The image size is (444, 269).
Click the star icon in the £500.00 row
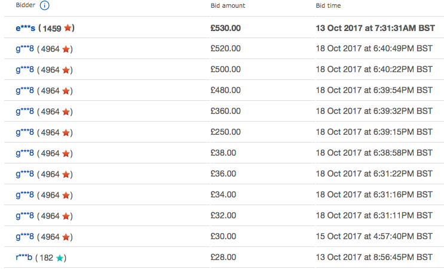(x=66, y=70)
